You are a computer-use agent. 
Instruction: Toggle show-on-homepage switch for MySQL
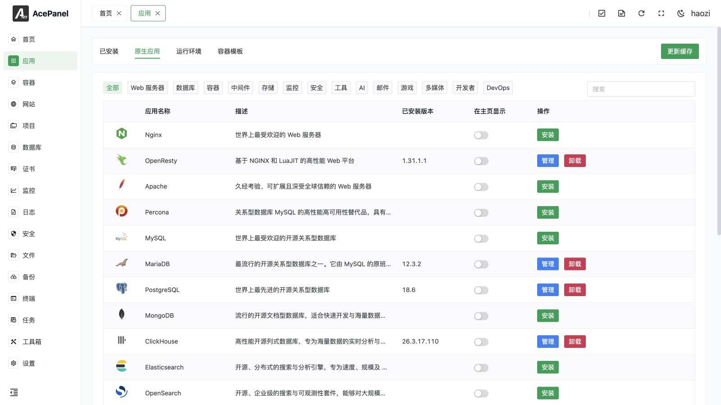coord(481,238)
